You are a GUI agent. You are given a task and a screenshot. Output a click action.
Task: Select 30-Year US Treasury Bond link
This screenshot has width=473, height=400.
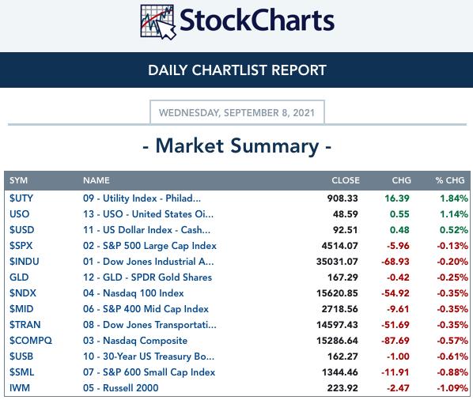149,357
